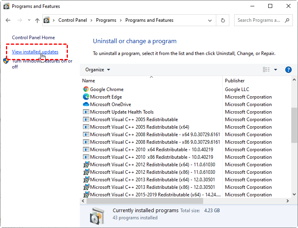Focus the Search Programs input field
This screenshot has width=298, height=228.
(x=260, y=20)
